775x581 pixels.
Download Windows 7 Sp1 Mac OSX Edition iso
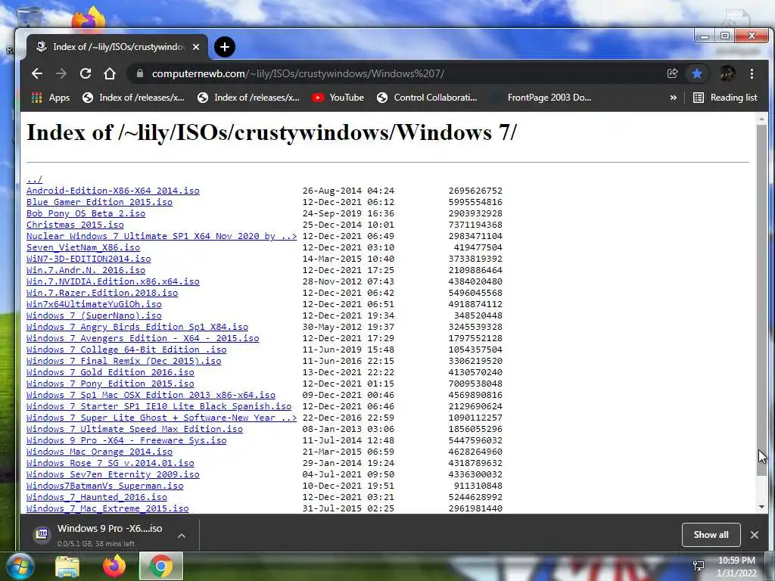point(151,395)
